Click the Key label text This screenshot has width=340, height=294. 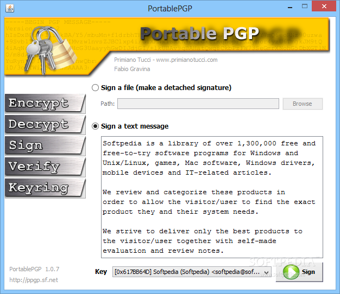point(101,272)
